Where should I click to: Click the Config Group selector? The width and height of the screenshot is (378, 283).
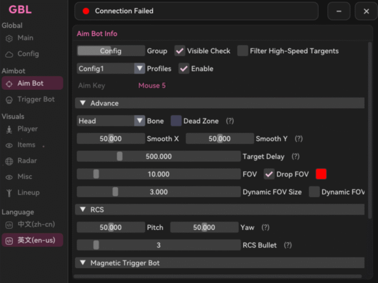pyautogui.click(x=111, y=51)
